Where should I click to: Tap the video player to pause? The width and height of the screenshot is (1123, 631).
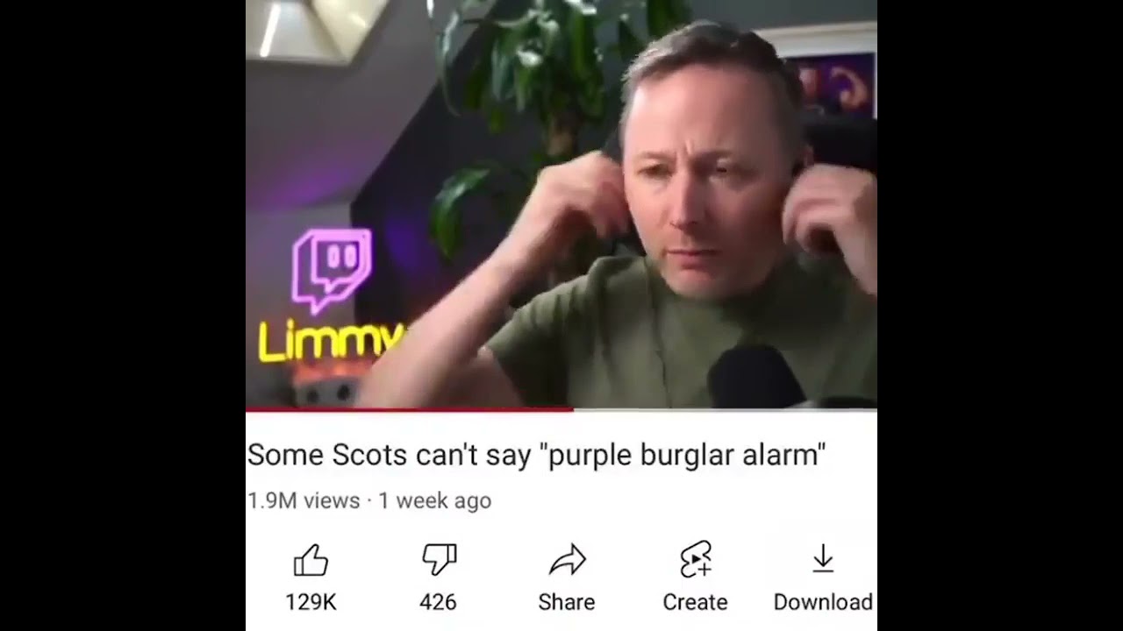tap(561, 203)
